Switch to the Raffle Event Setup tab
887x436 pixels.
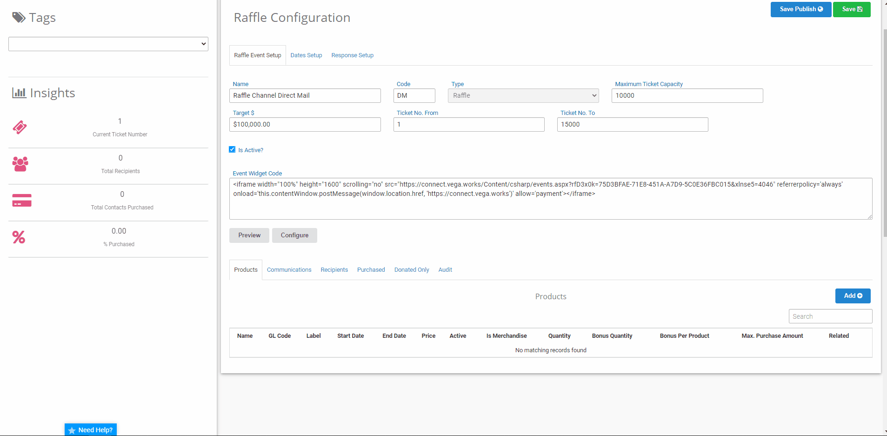(258, 55)
